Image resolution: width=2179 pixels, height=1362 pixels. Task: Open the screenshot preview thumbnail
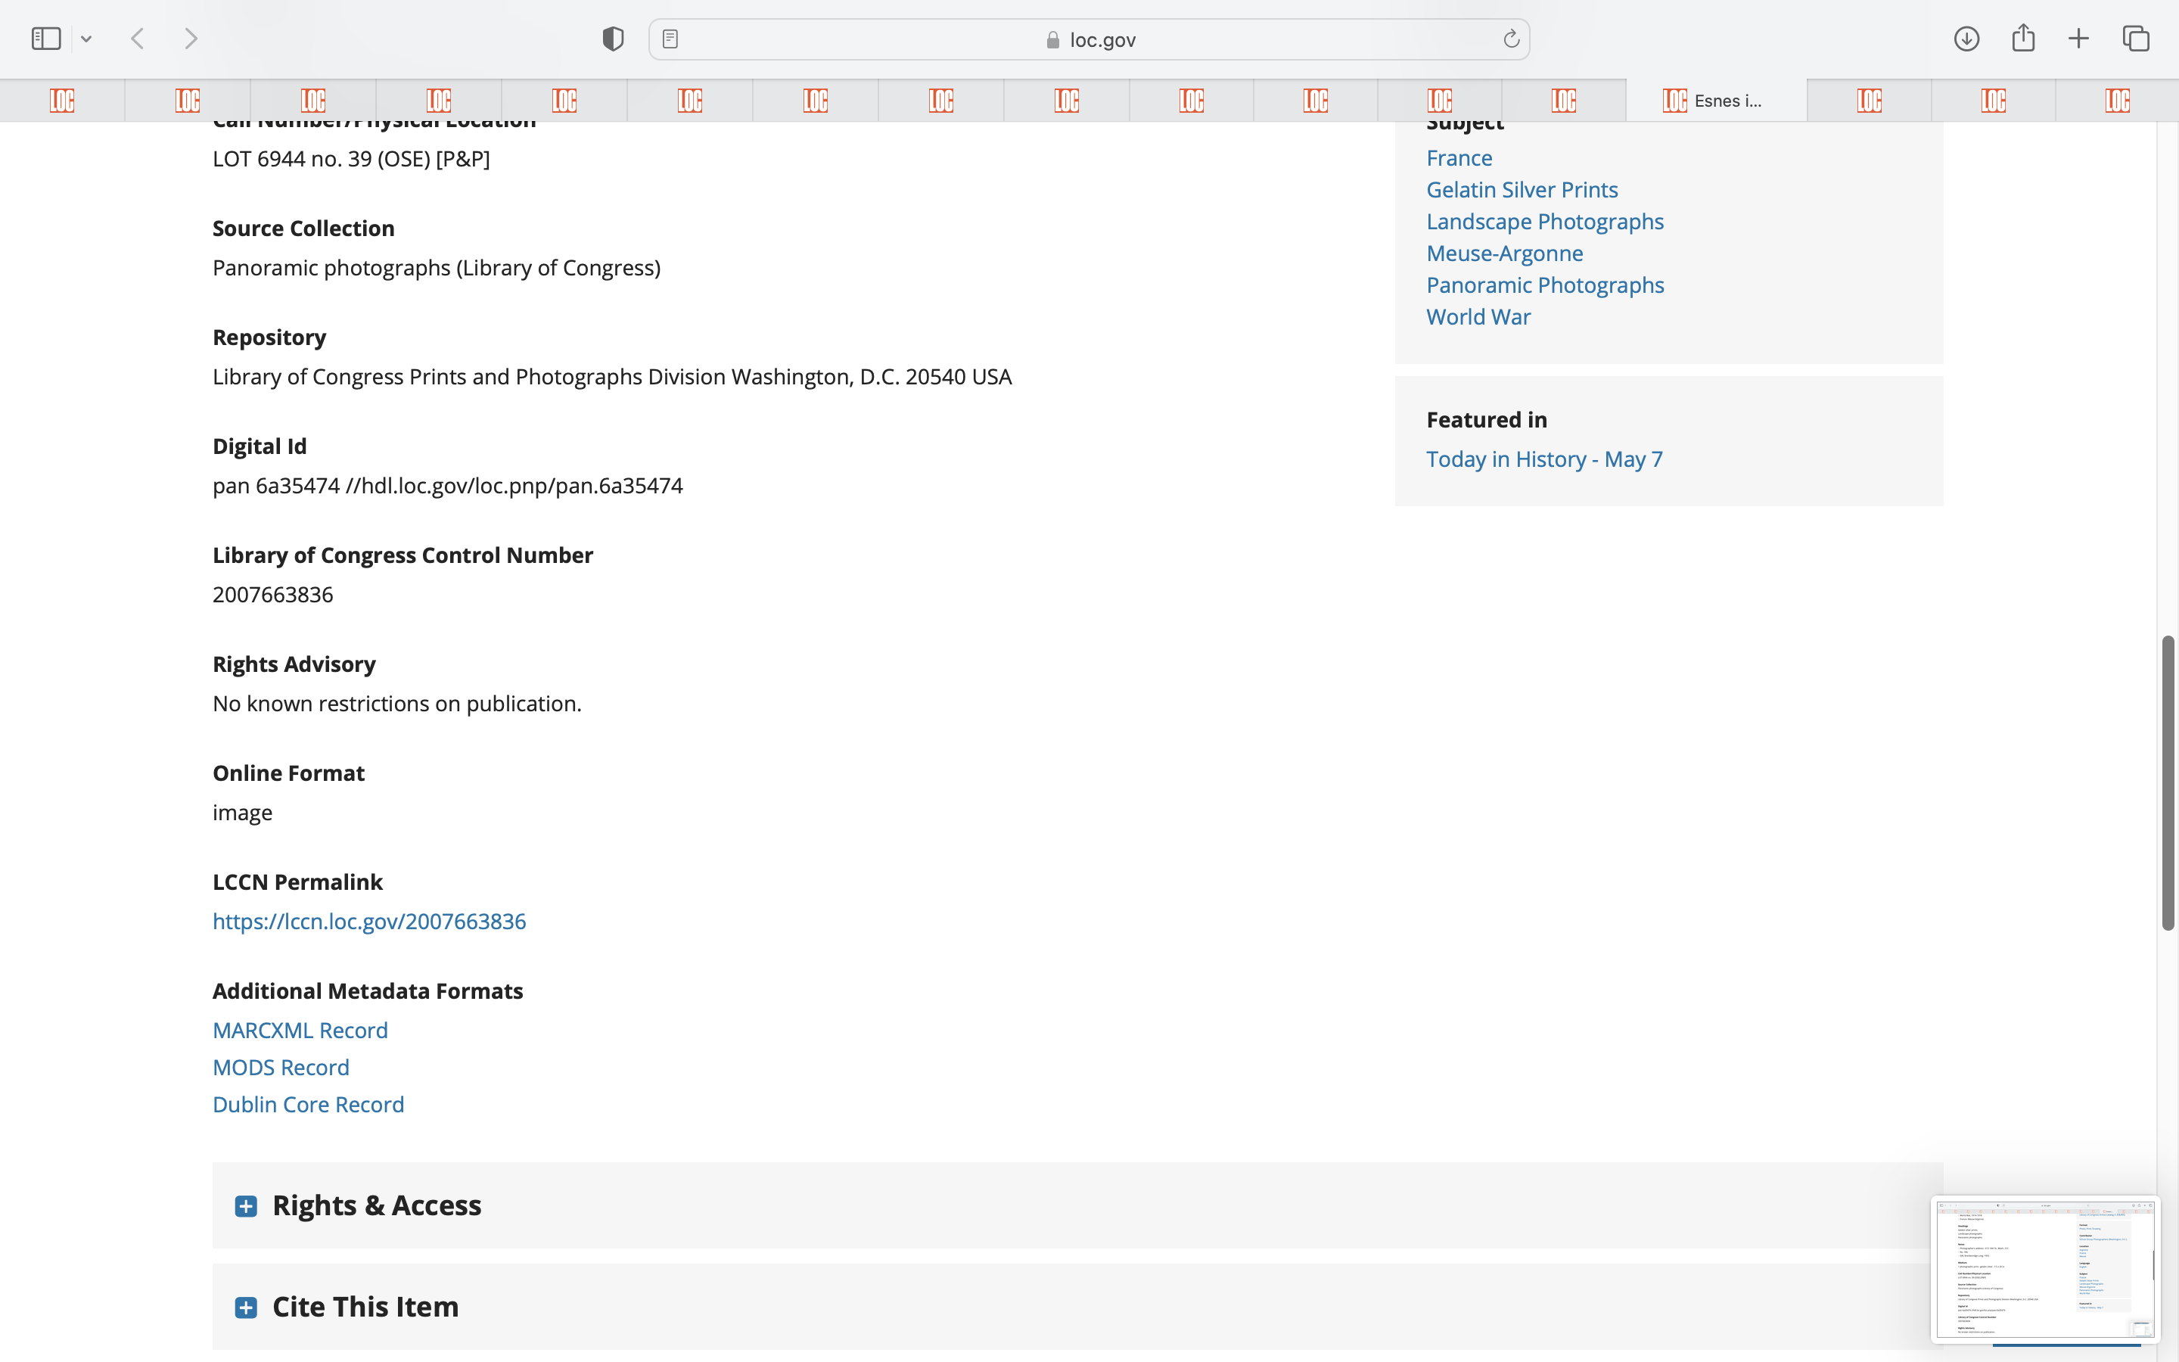click(2044, 1268)
